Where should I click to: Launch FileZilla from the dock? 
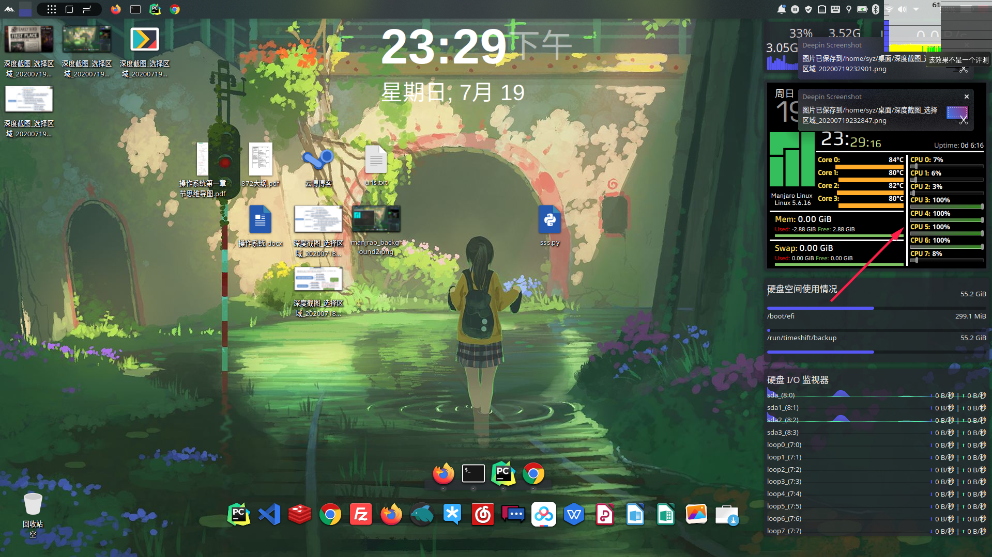[361, 514]
